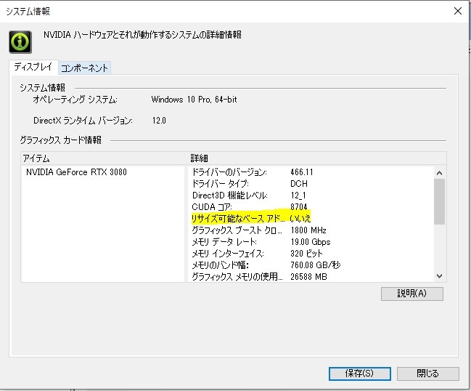This screenshot has width=471, height=391.
Task: Switch to the ディスプレイ tab
Action: click(x=33, y=67)
